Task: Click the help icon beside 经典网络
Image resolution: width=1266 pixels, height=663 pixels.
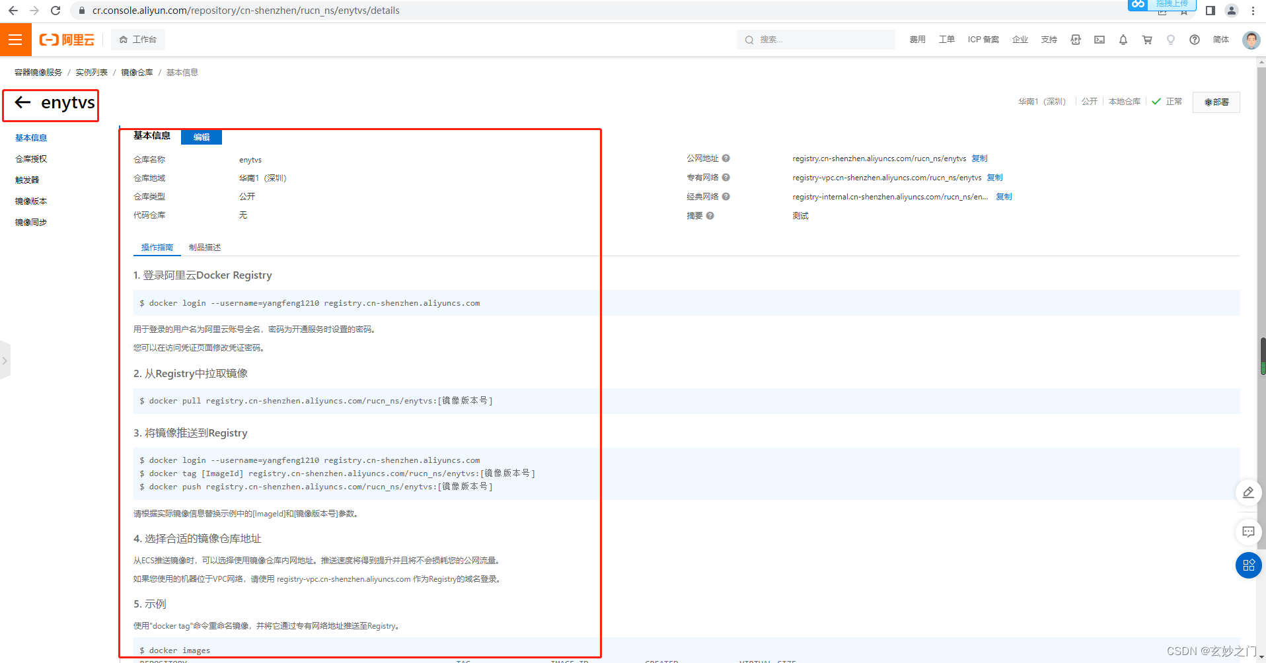Action: 726,197
